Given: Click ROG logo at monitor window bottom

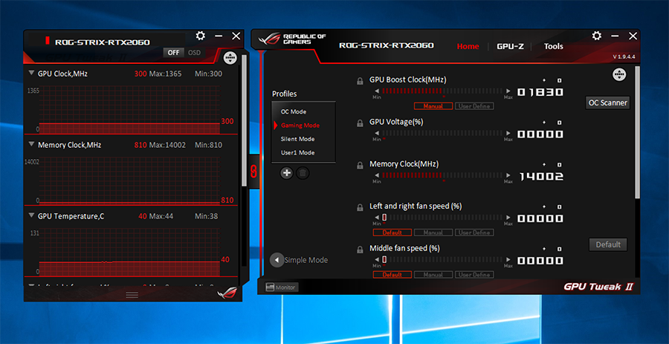Looking at the screenshot, I should [x=227, y=293].
